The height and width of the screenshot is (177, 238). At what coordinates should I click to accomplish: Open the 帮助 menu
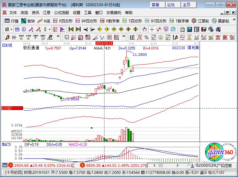129,13
